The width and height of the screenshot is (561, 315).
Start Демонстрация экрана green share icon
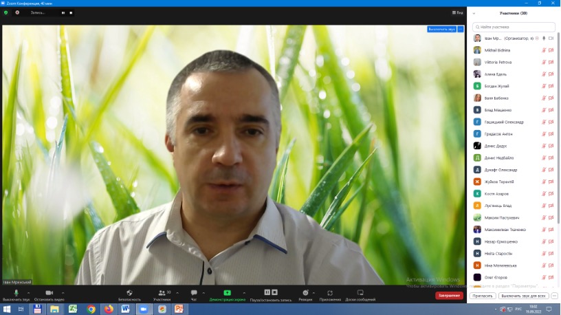pyautogui.click(x=227, y=292)
